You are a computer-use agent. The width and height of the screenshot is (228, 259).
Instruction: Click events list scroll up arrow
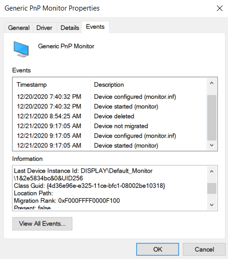(x=211, y=83)
